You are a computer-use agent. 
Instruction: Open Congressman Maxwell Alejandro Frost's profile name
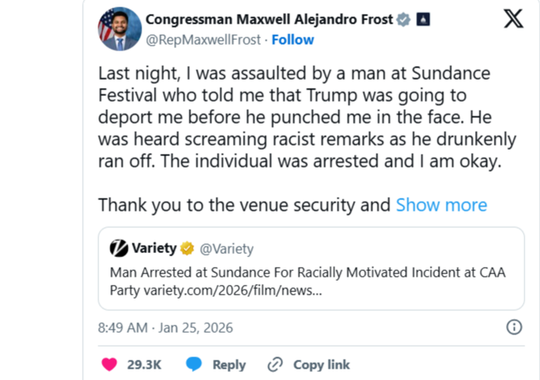(x=268, y=20)
